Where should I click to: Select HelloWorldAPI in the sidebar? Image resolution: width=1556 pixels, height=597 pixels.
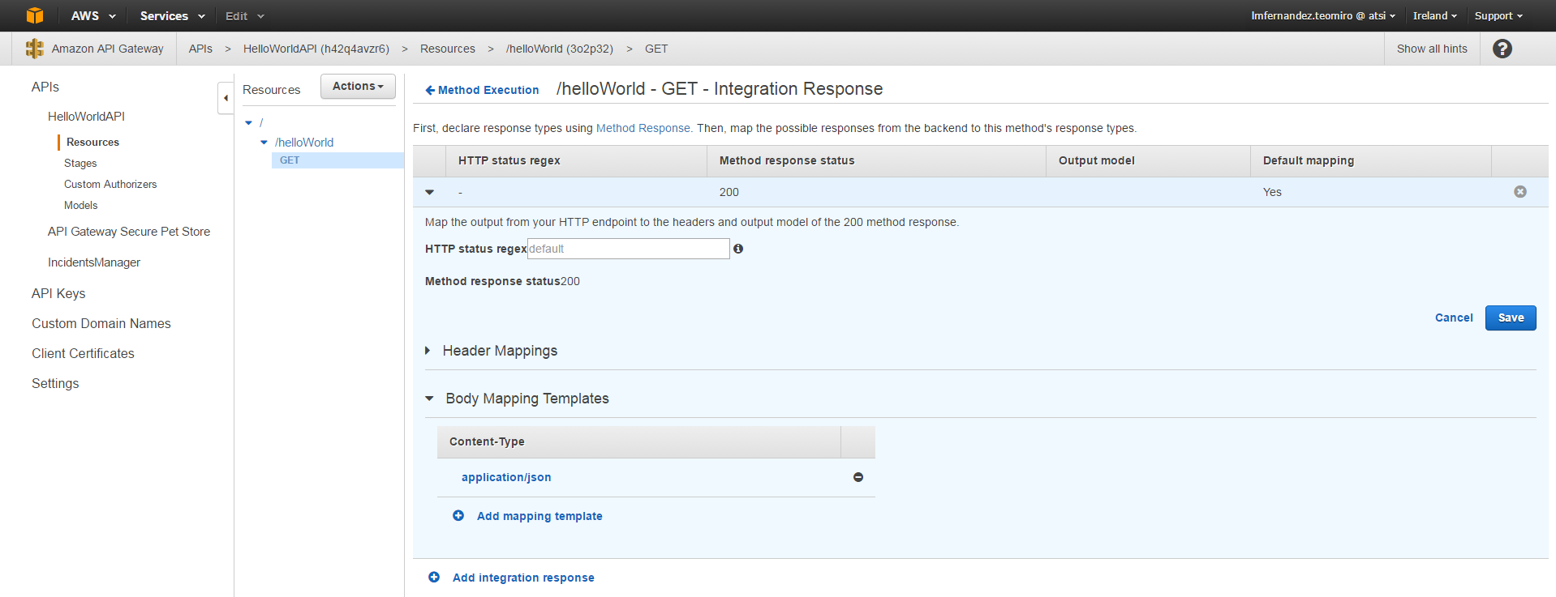(86, 117)
